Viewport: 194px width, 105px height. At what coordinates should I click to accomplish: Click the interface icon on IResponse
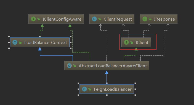145,19
